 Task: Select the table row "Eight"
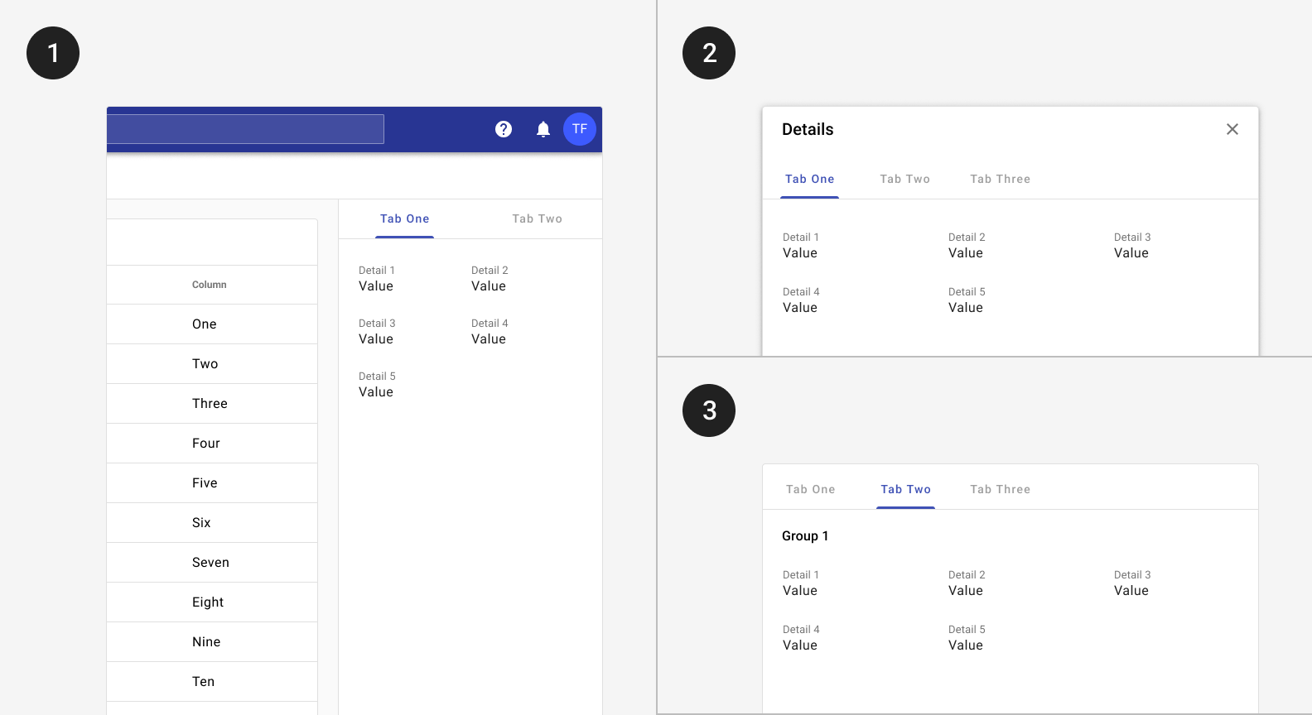(212, 602)
